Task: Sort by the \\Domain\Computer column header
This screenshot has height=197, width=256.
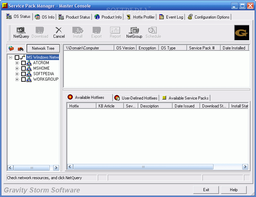Action: click(x=89, y=48)
